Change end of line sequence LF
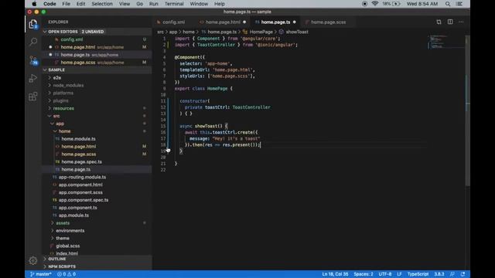This screenshot has height=278, width=495. pyautogui.click(x=399, y=274)
